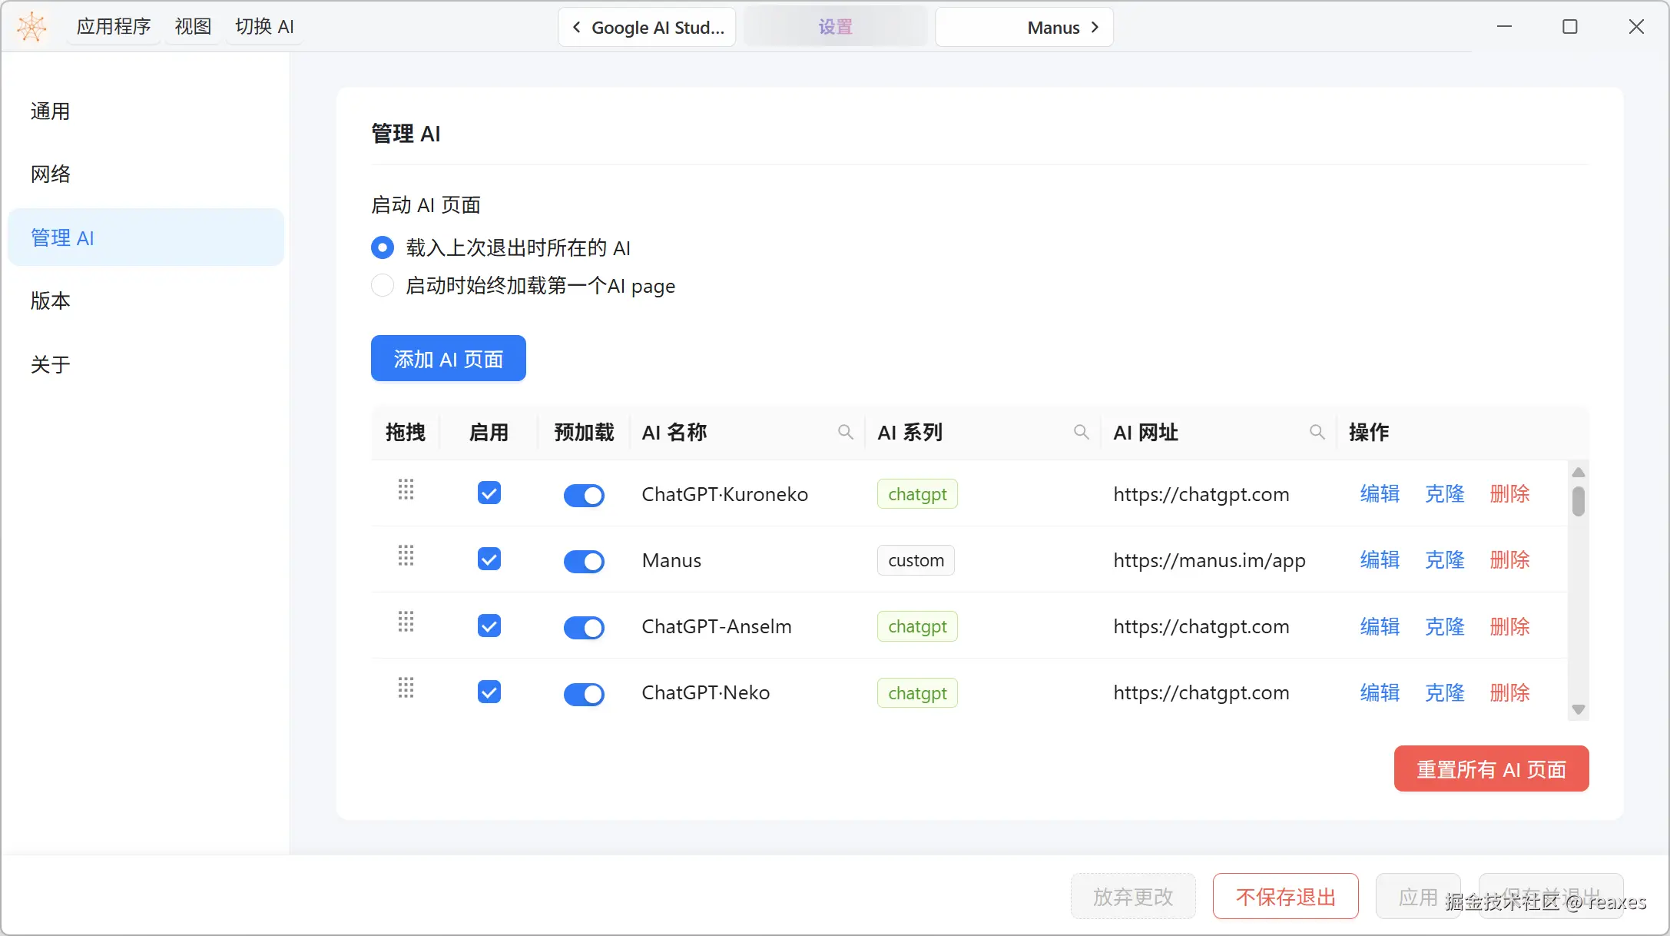
Task: Click 克隆 link for ChatGPT·Neko
Action: [x=1445, y=692]
